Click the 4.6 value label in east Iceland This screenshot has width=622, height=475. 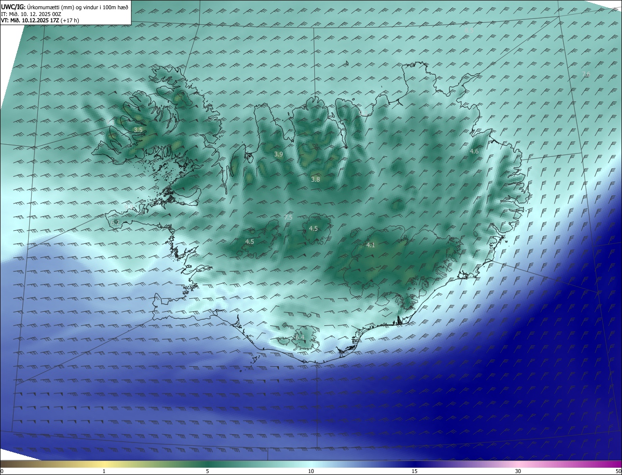[474, 152]
